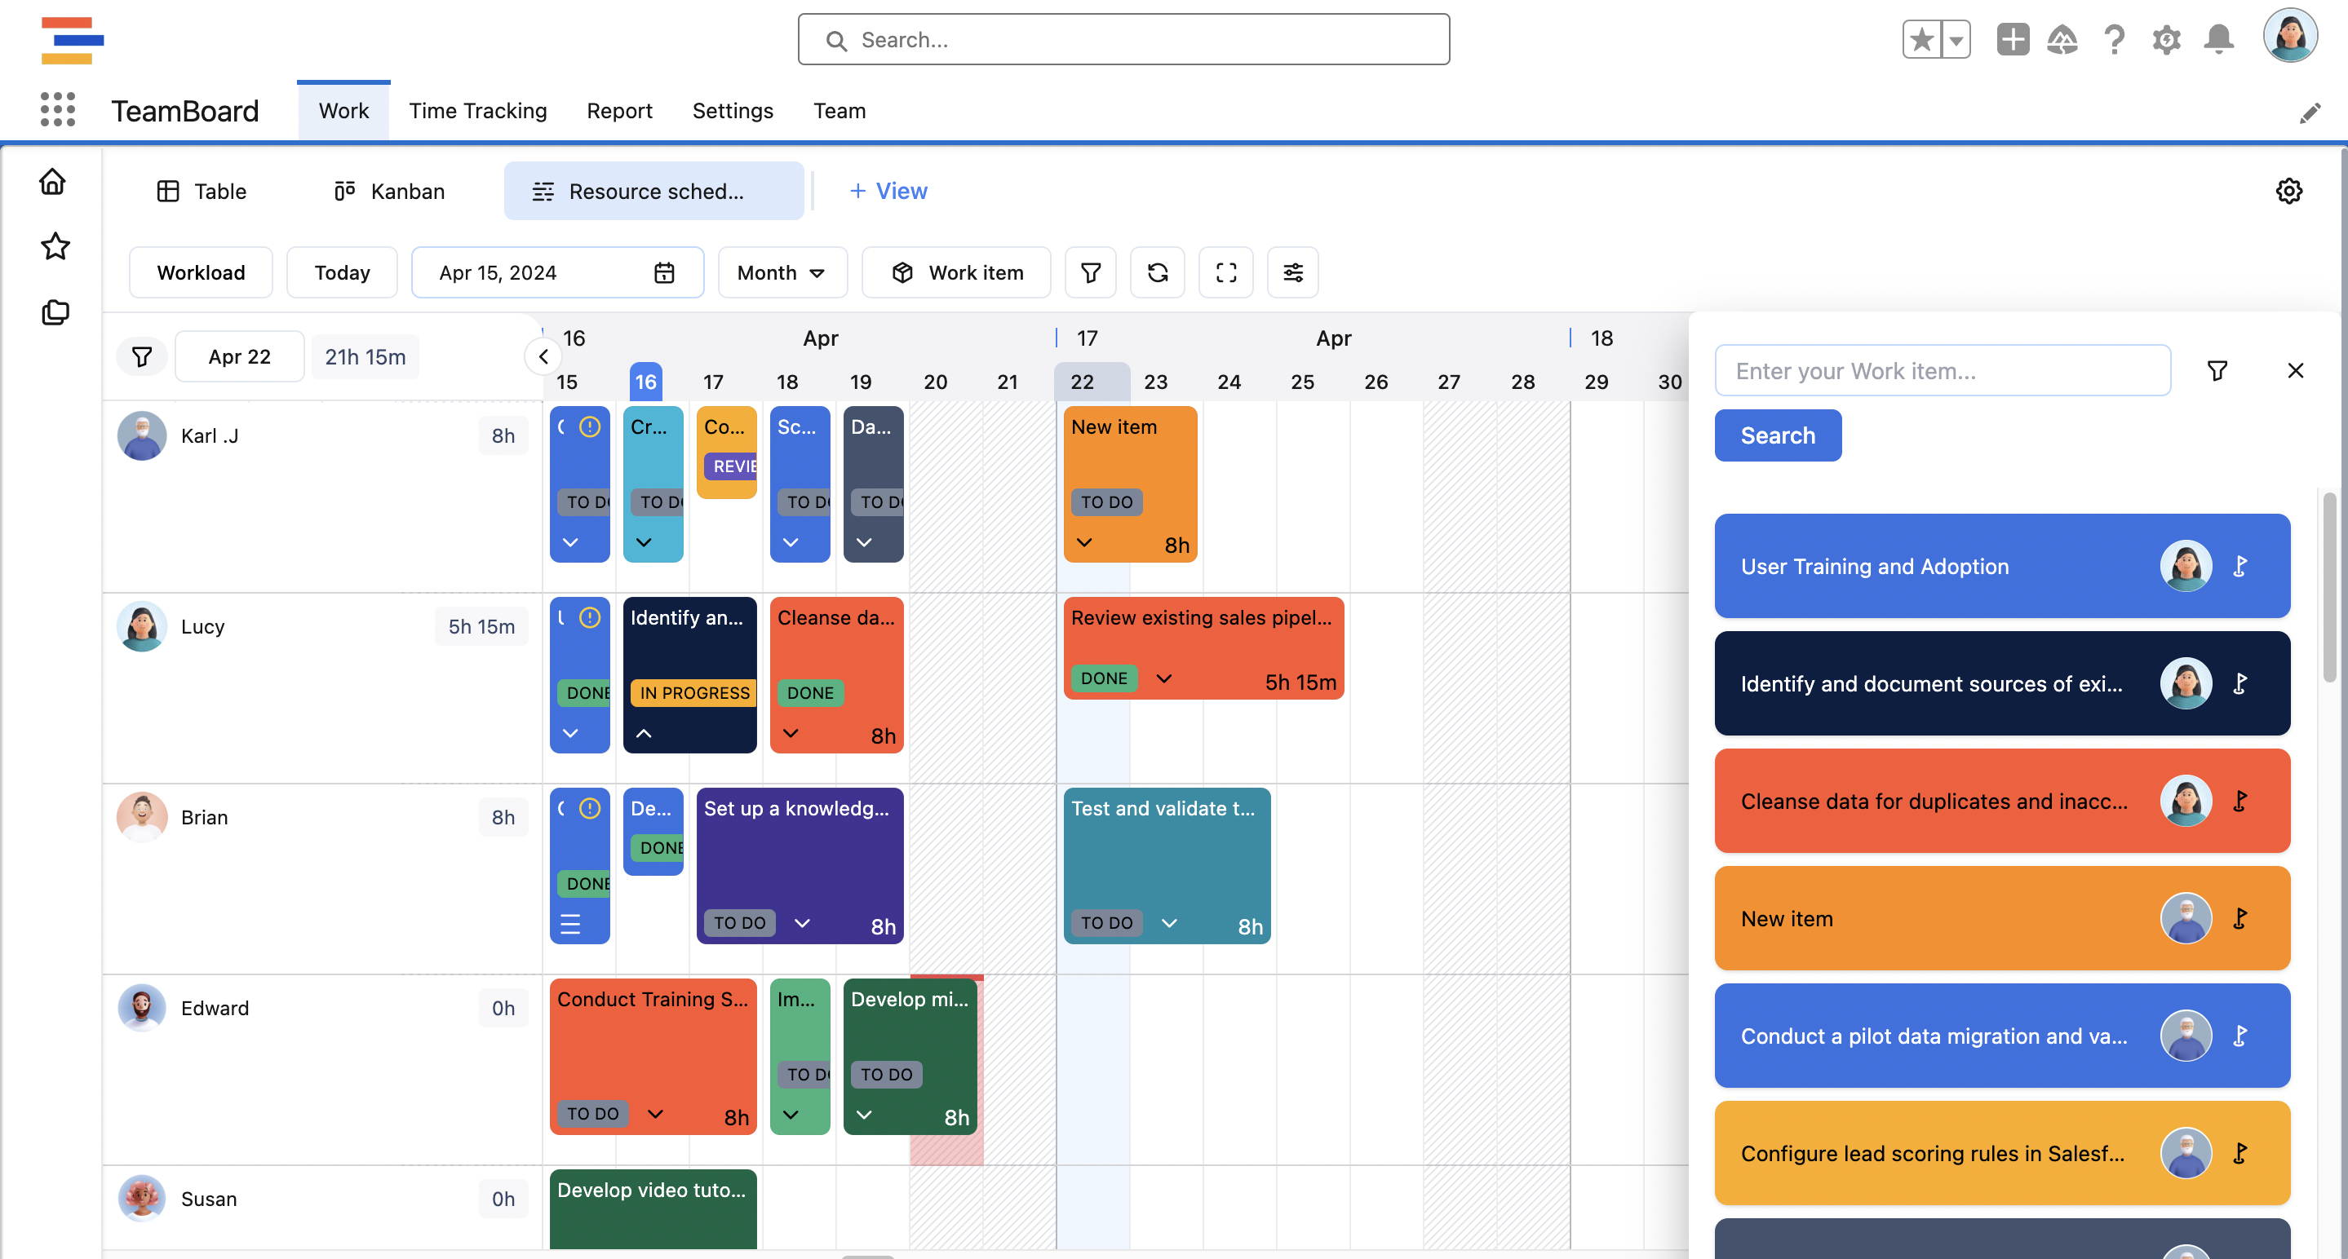Expand the New item TO DO chevron
Viewport: 2348px width, 1259px height.
1083,543
